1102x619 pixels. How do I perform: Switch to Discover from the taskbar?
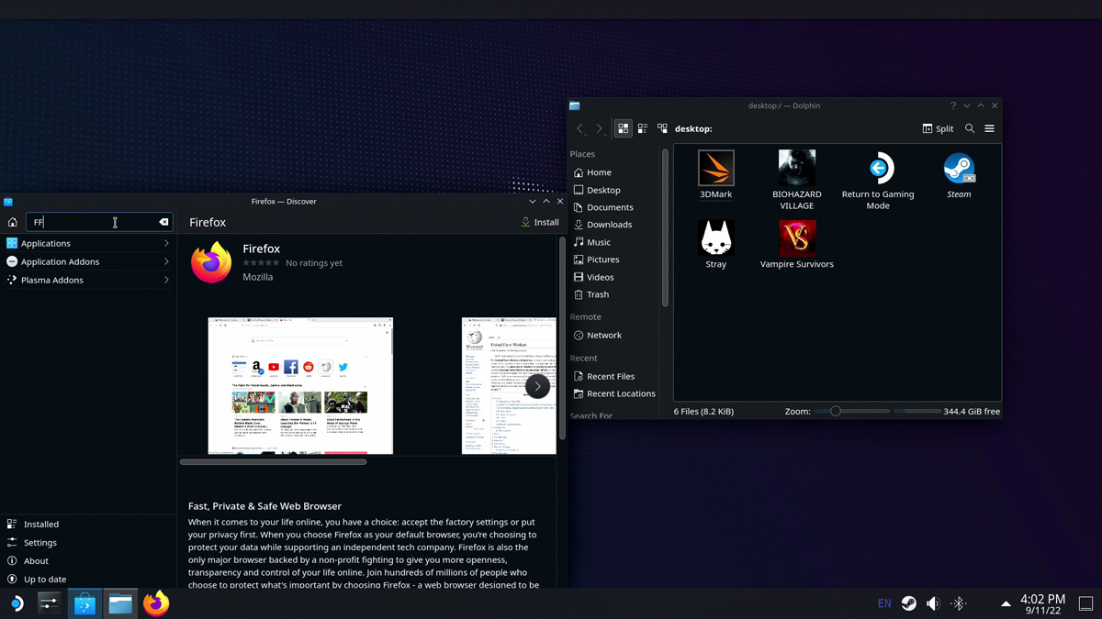click(x=84, y=603)
